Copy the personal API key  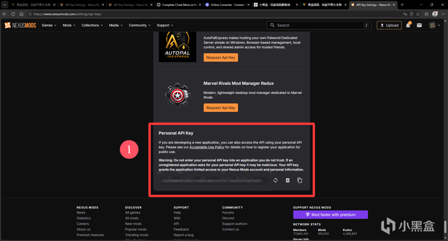300,180
